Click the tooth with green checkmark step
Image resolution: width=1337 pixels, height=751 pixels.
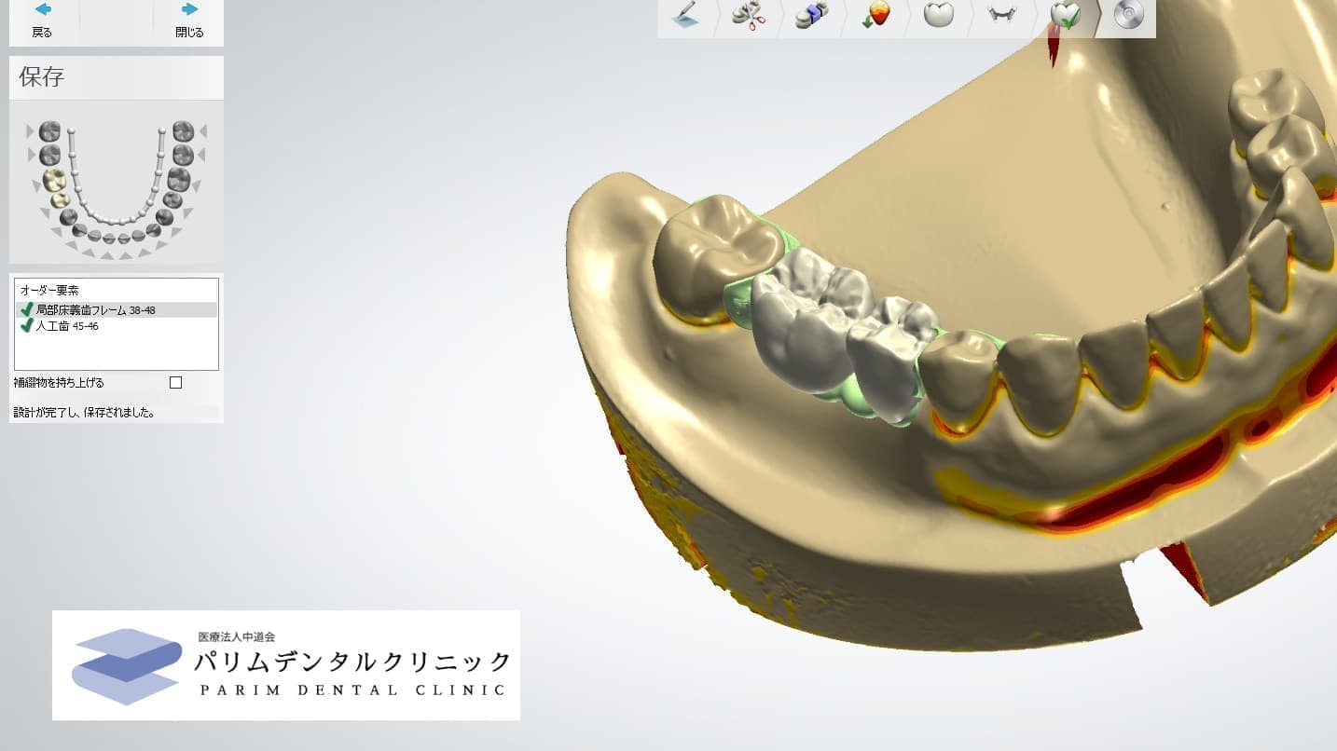[1065, 16]
